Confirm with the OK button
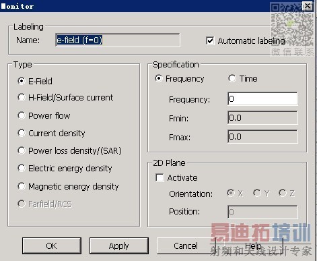Viewport: 317px width, 261px height. point(52,245)
